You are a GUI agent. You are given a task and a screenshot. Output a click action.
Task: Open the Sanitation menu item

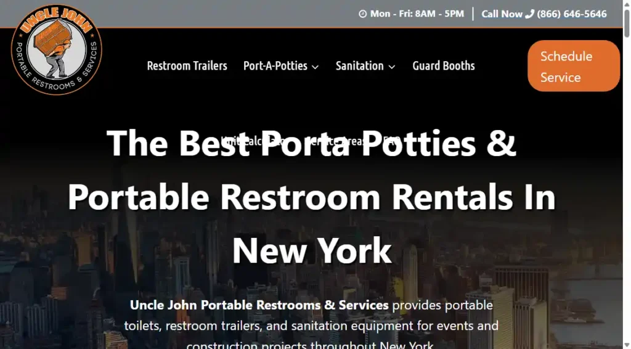point(360,65)
